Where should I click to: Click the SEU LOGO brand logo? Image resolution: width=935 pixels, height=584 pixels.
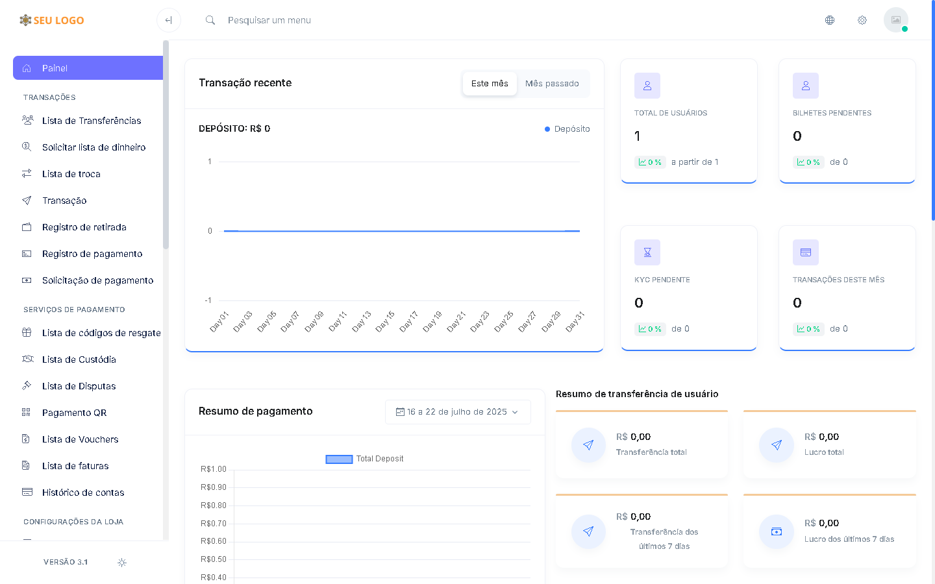coord(52,20)
